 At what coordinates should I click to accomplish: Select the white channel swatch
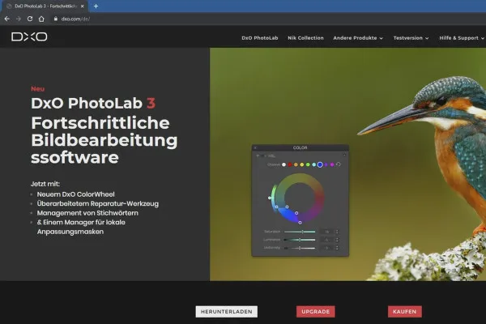[284, 164]
